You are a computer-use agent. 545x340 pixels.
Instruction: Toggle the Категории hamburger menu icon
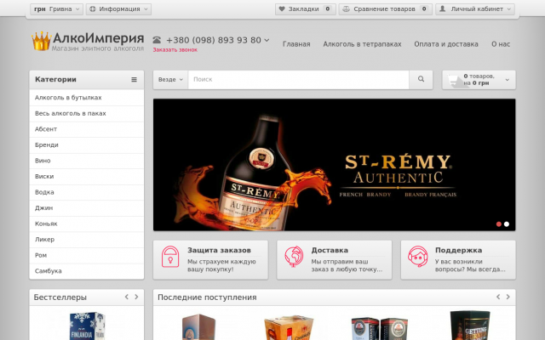[134, 79]
